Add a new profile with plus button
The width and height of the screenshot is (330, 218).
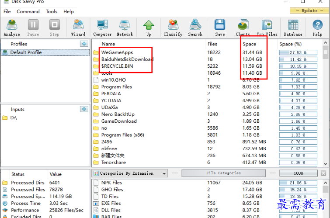[x=84, y=44]
